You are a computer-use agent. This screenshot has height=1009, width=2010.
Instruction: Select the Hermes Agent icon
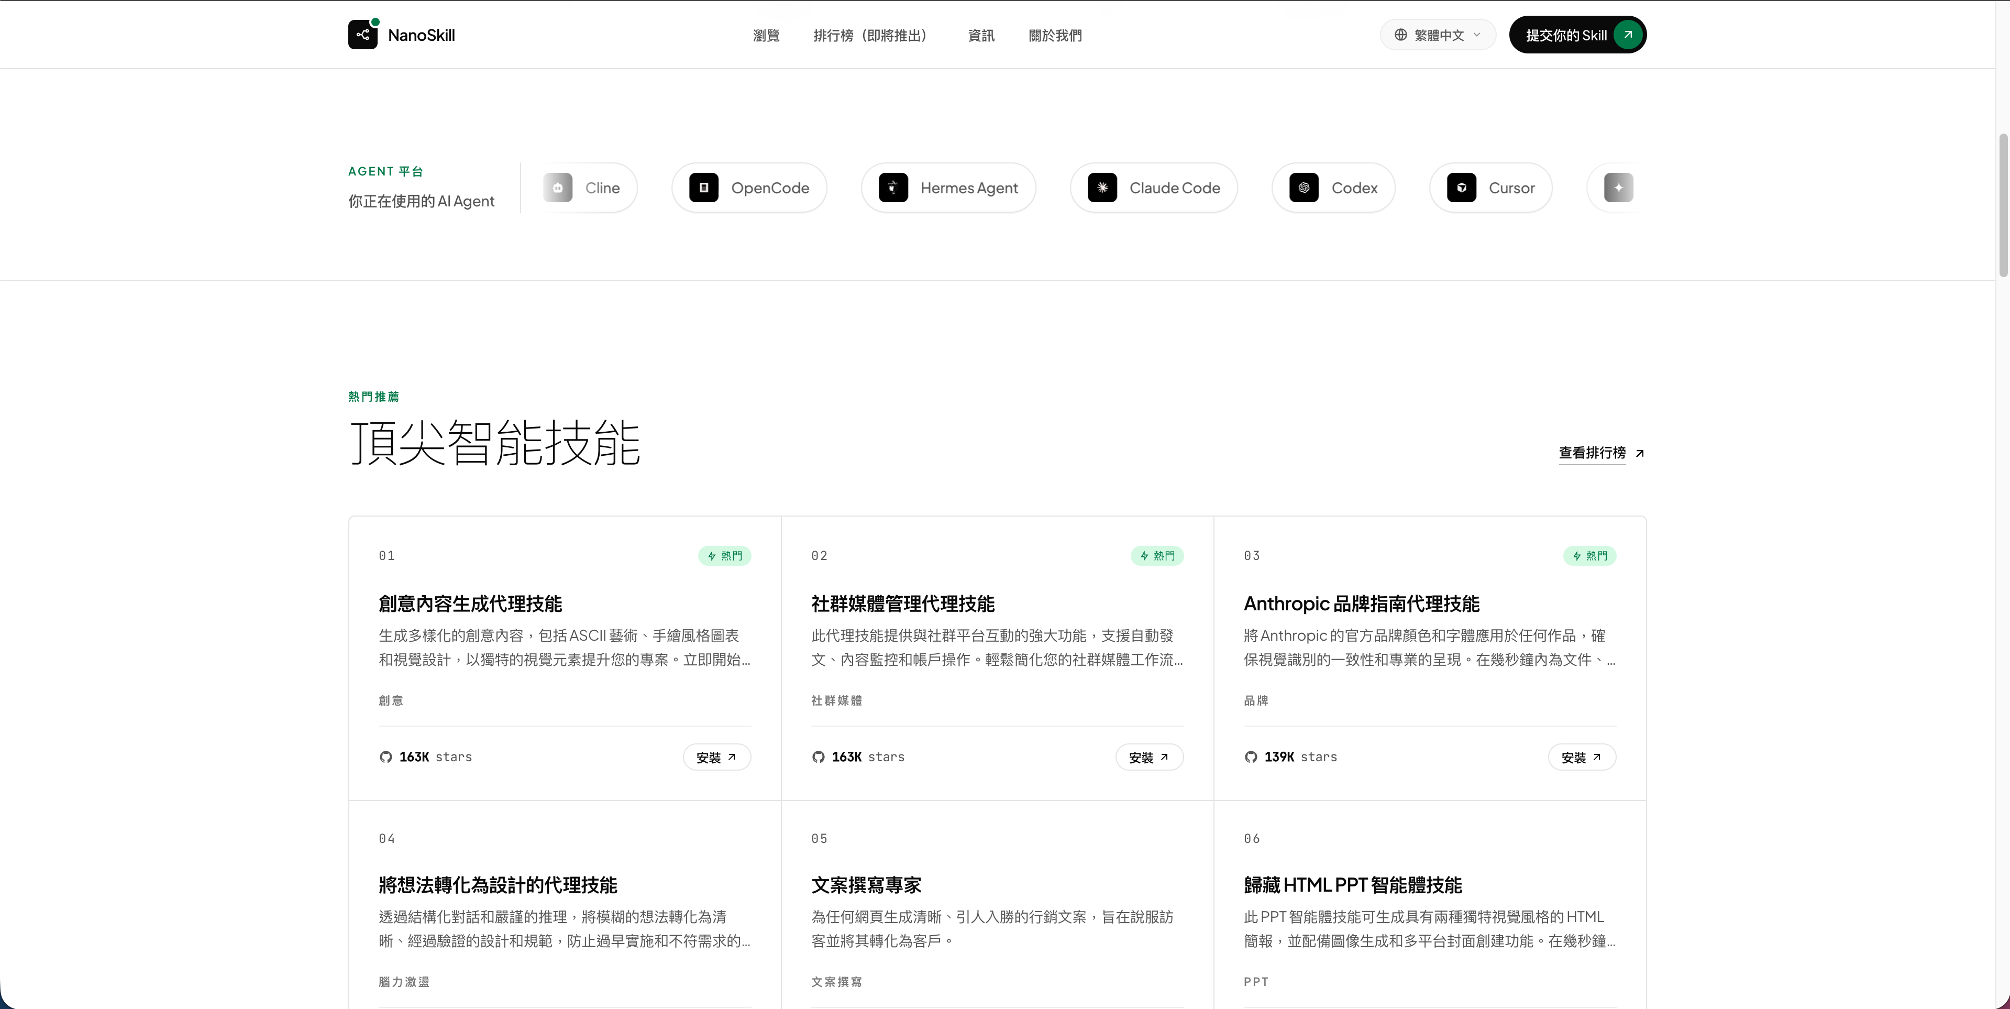[893, 187]
